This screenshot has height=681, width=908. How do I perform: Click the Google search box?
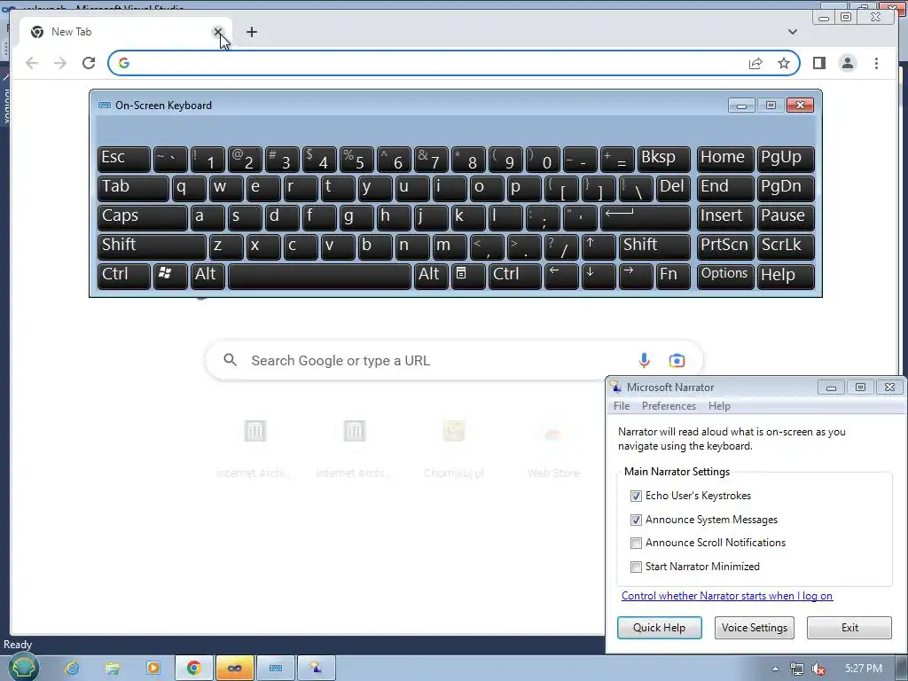454,360
